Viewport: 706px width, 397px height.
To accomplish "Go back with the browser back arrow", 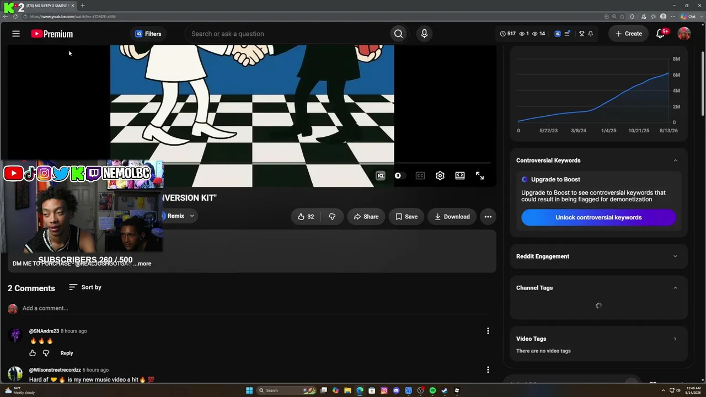I will click(5, 17).
